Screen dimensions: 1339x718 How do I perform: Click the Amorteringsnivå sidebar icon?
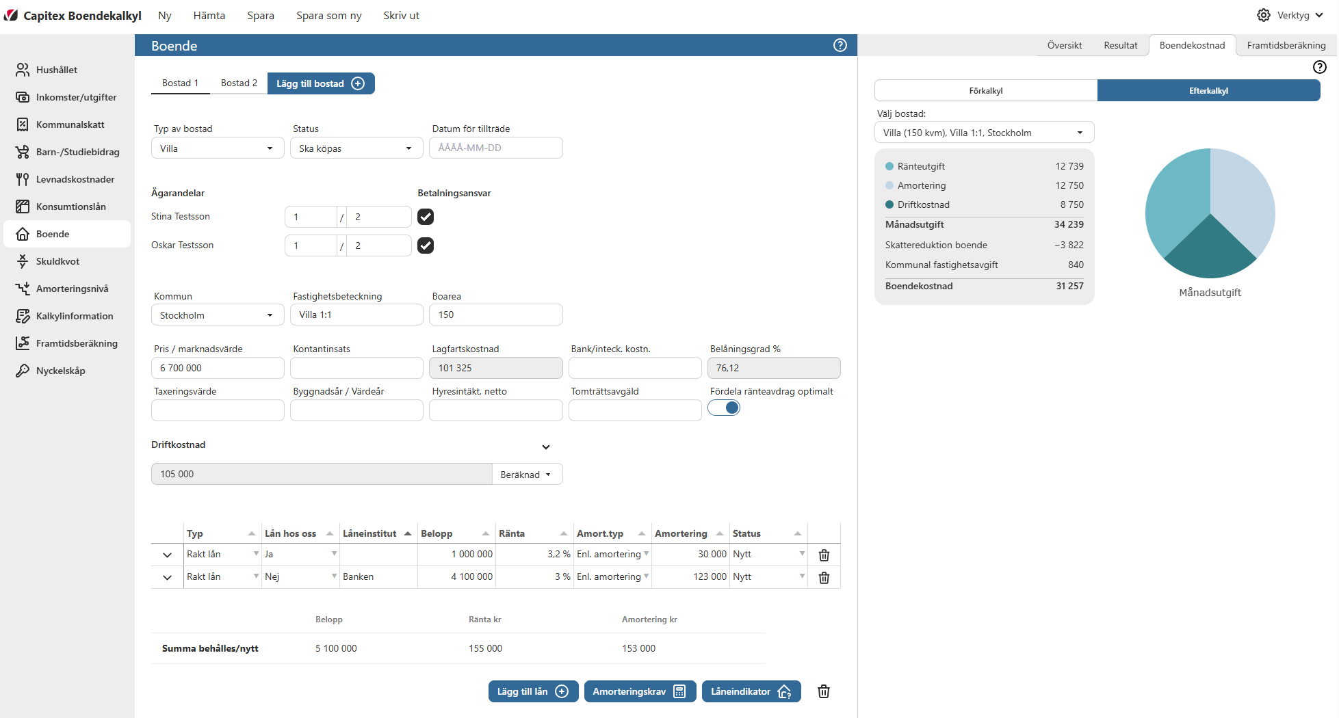[23, 289]
